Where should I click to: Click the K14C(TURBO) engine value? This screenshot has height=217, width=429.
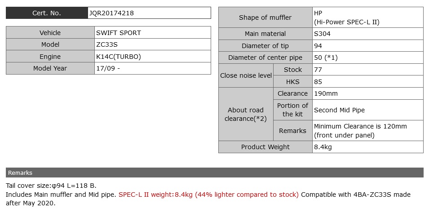[153, 56]
